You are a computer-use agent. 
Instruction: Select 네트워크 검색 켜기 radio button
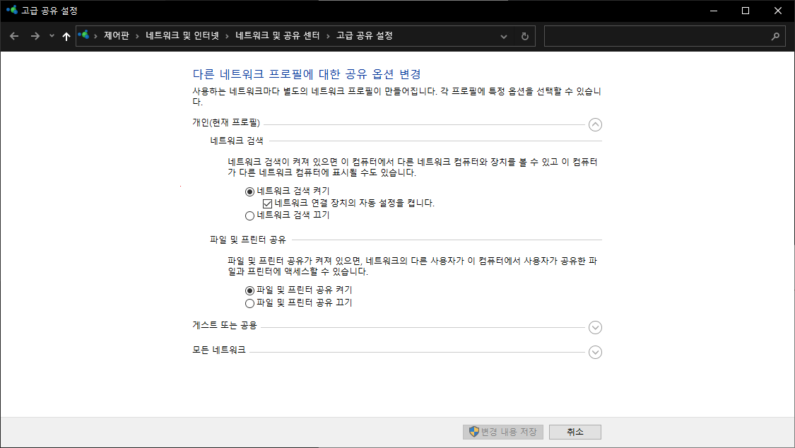(x=249, y=191)
